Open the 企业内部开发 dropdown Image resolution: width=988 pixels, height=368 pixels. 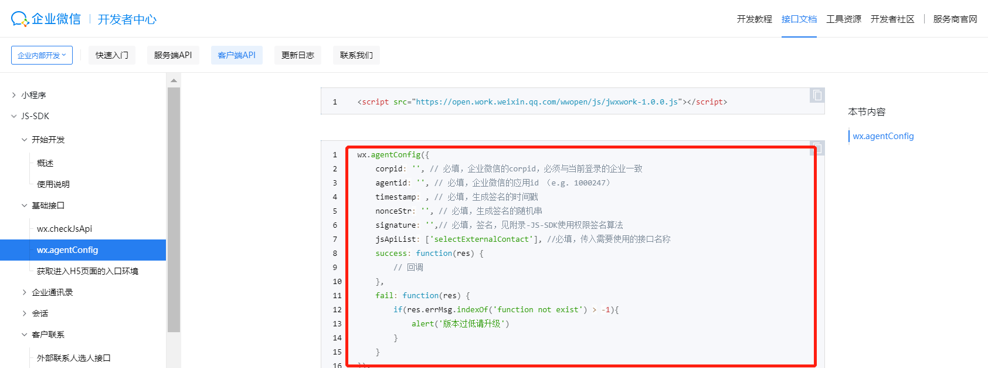[x=42, y=55]
